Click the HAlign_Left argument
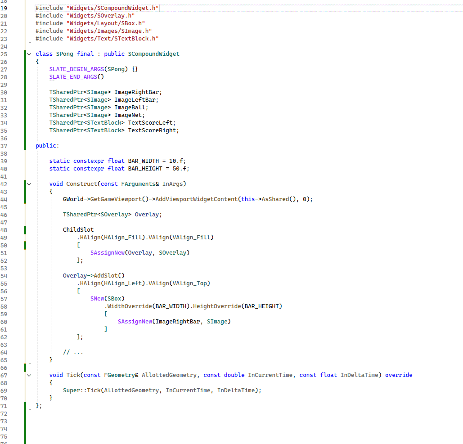The image size is (463, 444). 122,283
